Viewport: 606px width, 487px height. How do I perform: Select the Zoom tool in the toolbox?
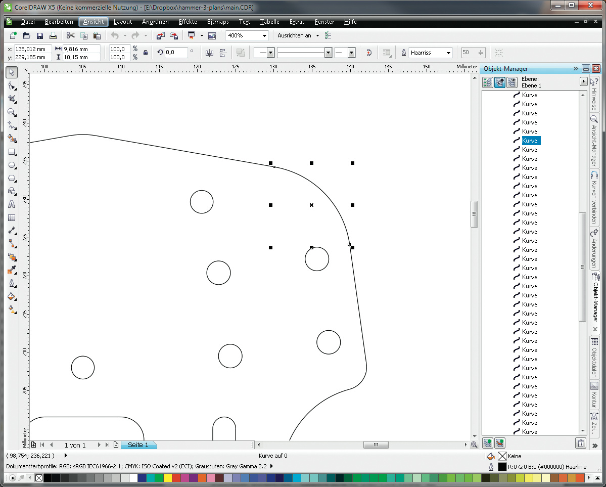tap(12, 112)
